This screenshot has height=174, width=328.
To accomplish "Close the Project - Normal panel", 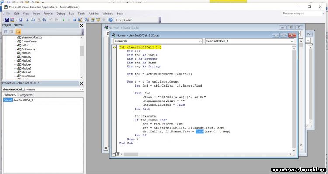I will pyautogui.click(x=82, y=25).
